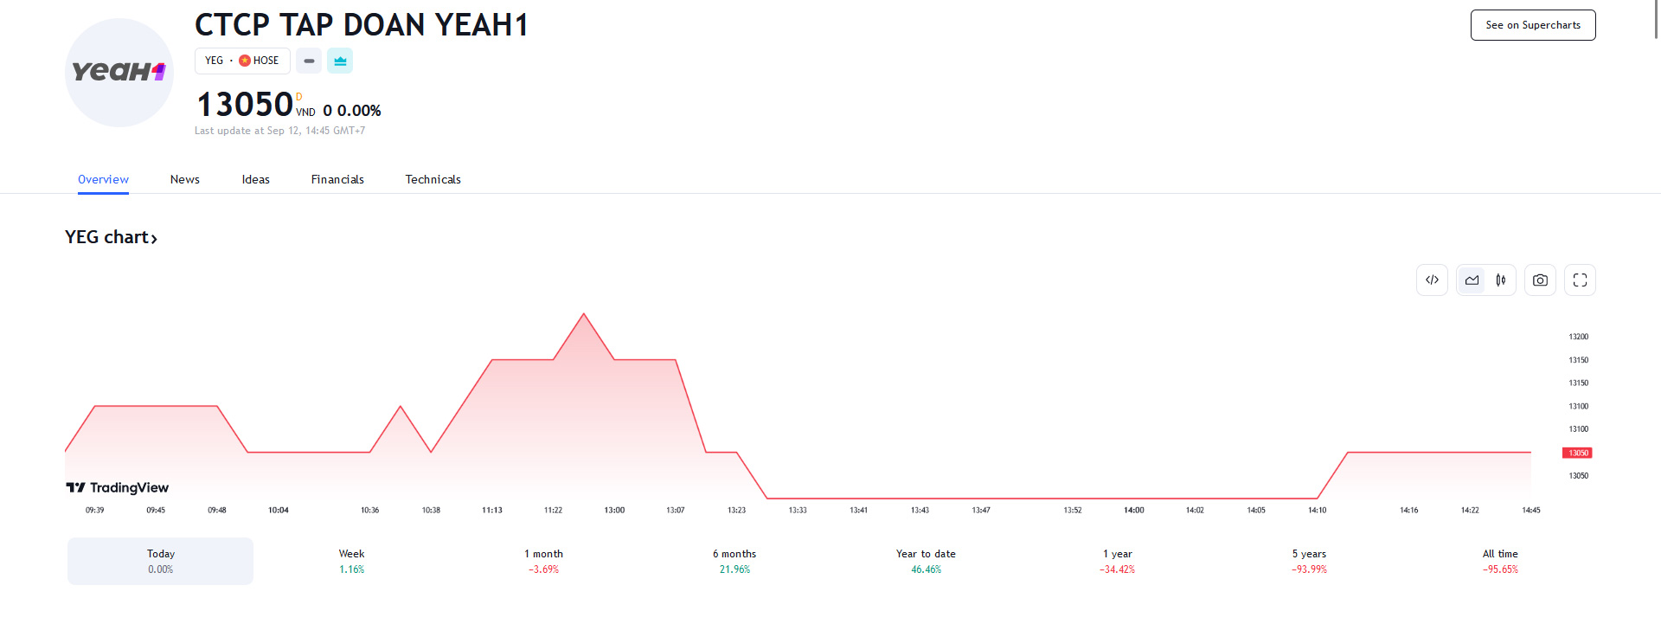This screenshot has height=624, width=1661.
Task: Switch to candlestick chart view
Action: pos(1501,280)
